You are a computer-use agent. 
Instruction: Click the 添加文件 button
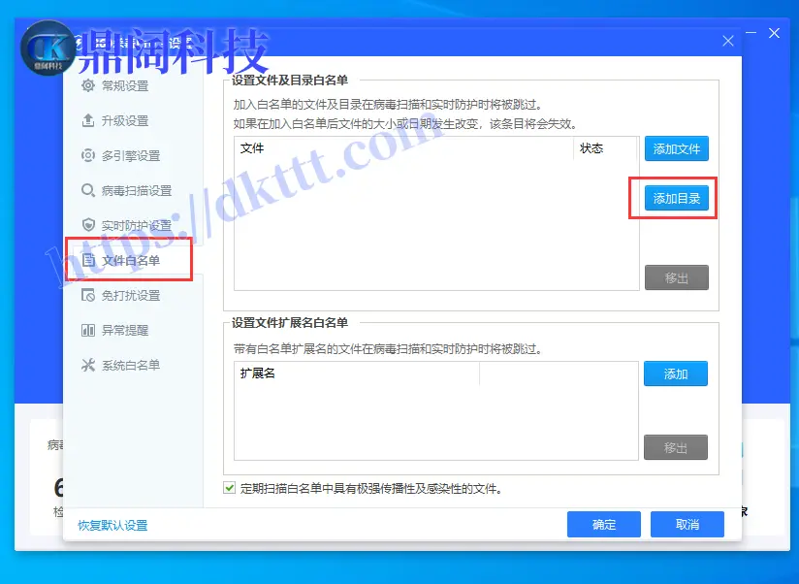(676, 148)
